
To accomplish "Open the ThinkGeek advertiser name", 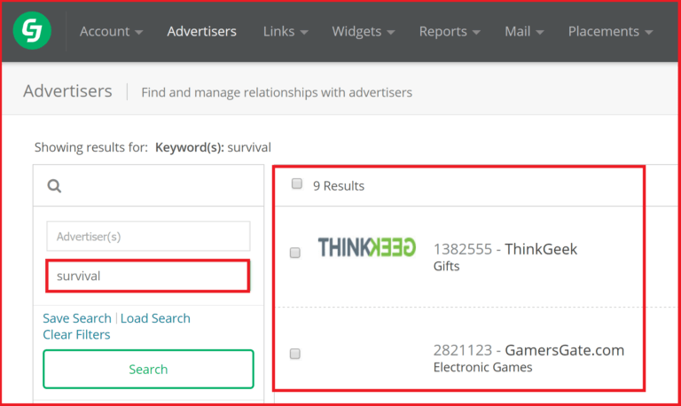I will 541,249.
